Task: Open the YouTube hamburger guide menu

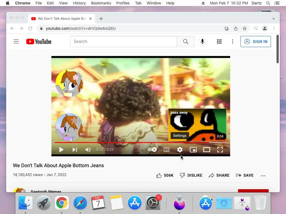Action: [16, 42]
